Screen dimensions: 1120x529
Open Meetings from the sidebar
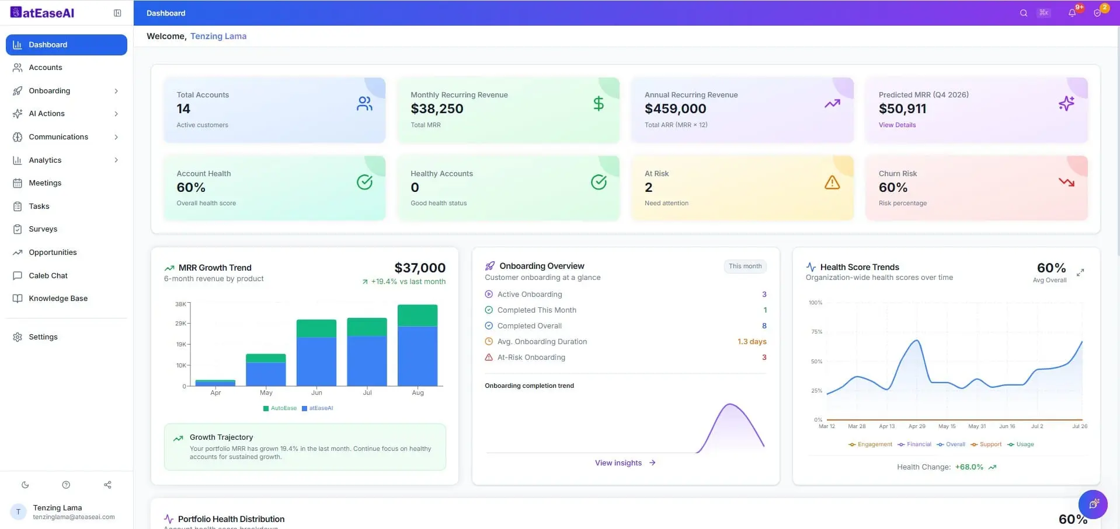[67, 183]
